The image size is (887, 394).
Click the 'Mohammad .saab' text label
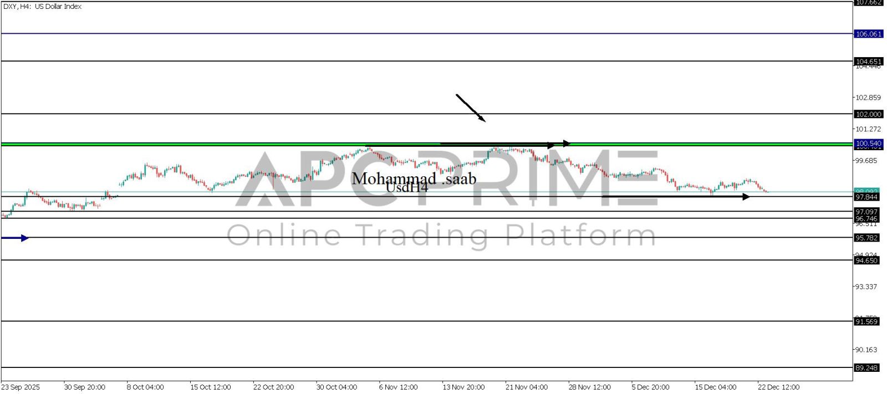pos(414,178)
